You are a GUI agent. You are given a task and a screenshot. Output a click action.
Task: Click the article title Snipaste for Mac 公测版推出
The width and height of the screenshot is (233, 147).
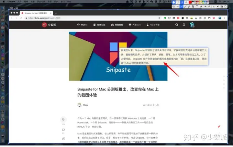click(118, 92)
